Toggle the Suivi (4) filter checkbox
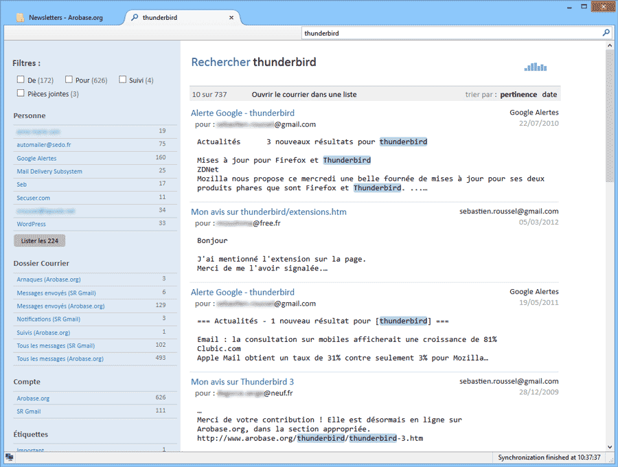 pos(123,80)
